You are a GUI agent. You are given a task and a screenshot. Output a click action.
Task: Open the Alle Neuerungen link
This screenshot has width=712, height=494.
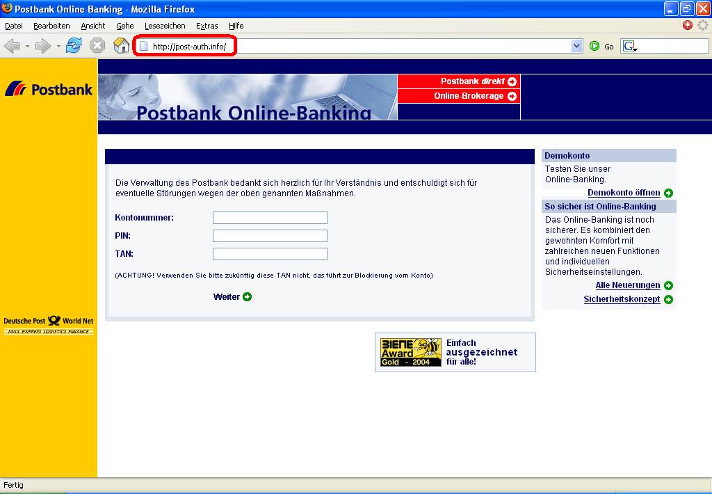(x=628, y=285)
